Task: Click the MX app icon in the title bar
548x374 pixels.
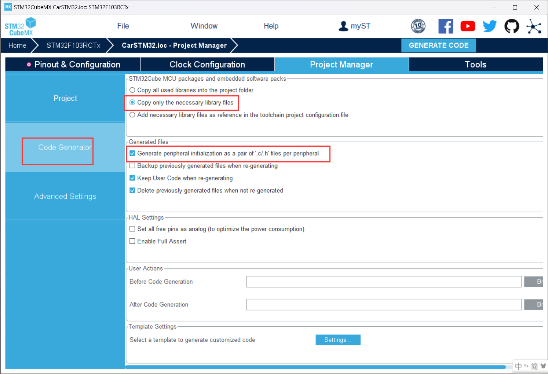Action: 8,7
